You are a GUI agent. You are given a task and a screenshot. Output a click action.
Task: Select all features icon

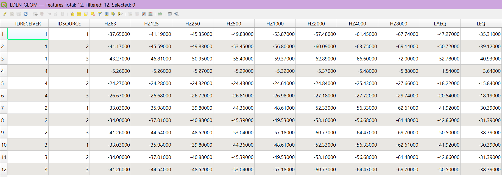pyautogui.click(x=79, y=14)
